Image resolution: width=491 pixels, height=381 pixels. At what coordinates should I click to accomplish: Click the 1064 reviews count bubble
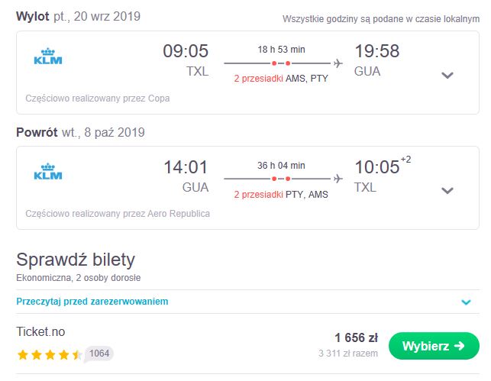pos(99,354)
